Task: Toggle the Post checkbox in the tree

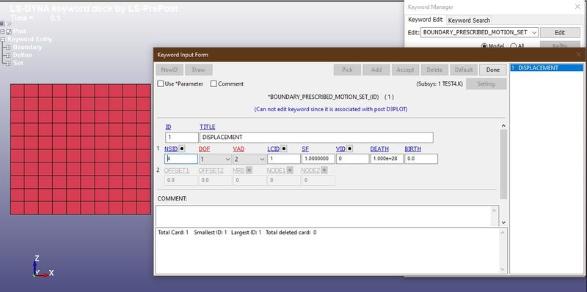Action: click(9, 31)
